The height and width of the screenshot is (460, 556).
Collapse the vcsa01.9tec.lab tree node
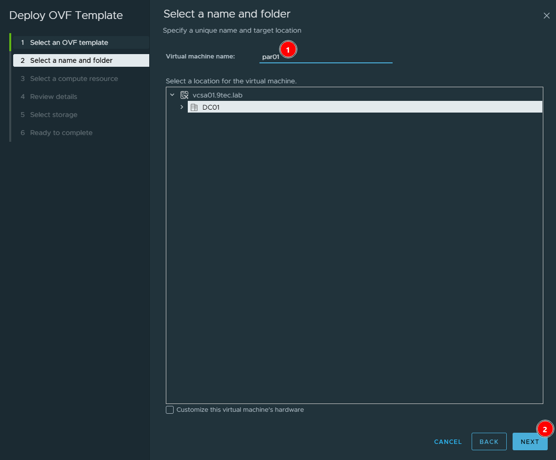pos(172,95)
